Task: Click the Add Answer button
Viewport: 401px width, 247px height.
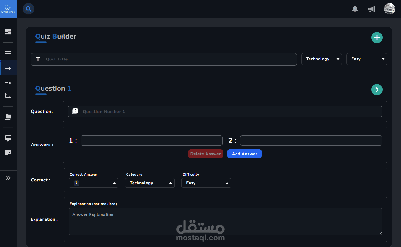Action: pos(244,154)
